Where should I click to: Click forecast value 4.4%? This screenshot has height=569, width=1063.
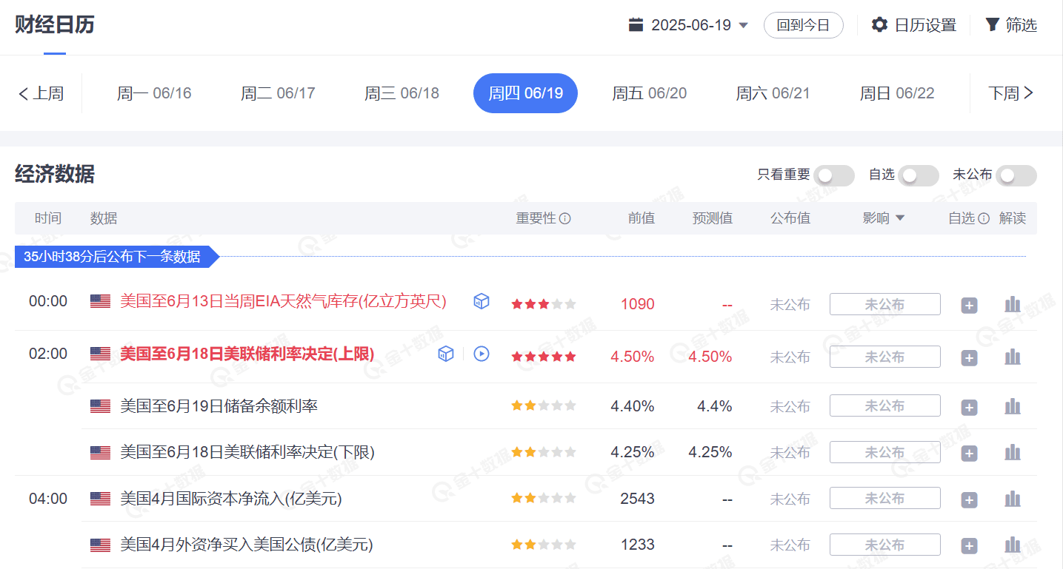click(x=715, y=406)
